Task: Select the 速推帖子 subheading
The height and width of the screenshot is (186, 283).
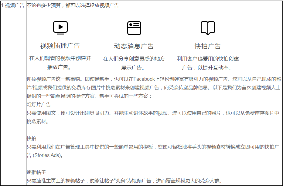Action: click(x=36, y=172)
